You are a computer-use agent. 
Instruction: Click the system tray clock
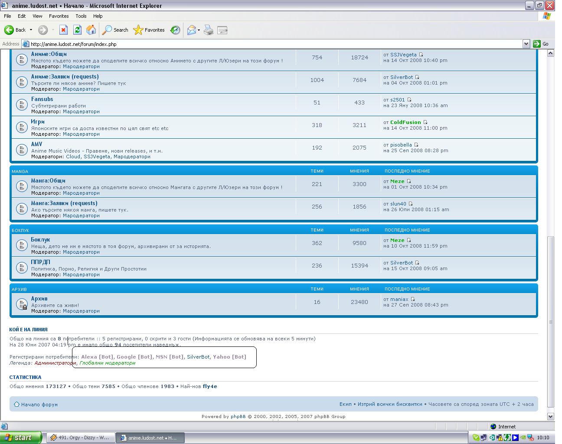coord(543,438)
